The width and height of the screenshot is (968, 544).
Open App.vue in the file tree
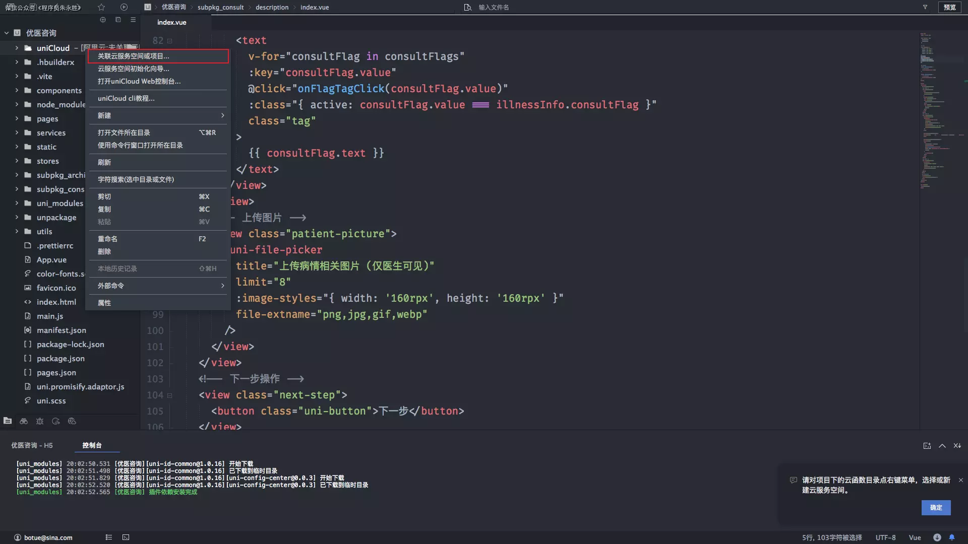click(51, 259)
